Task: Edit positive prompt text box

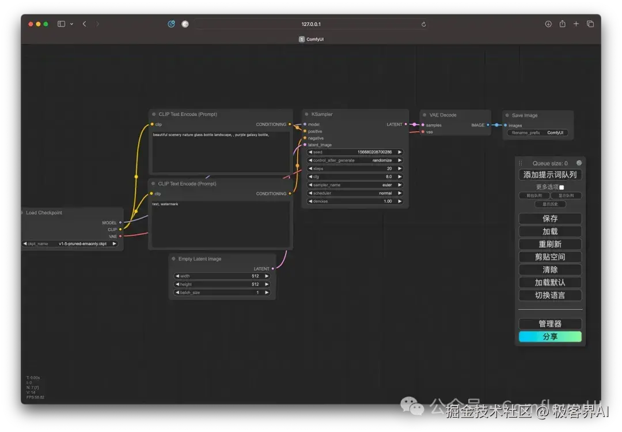Action: pos(220,152)
